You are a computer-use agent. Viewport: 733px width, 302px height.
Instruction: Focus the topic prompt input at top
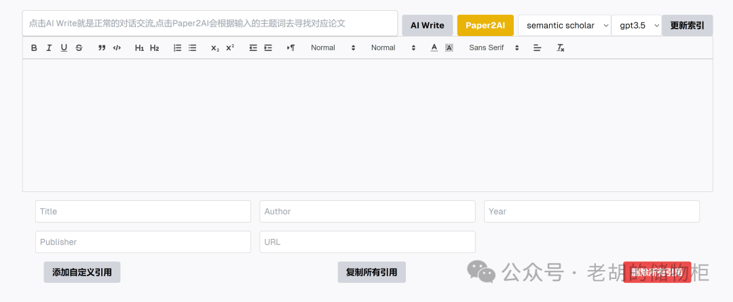click(210, 23)
